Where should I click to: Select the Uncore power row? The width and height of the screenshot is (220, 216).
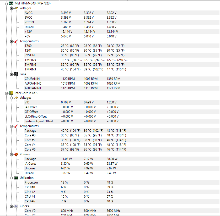[122, 168]
